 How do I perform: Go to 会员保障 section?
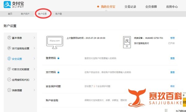pyautogui.click(x=151, y=7)
